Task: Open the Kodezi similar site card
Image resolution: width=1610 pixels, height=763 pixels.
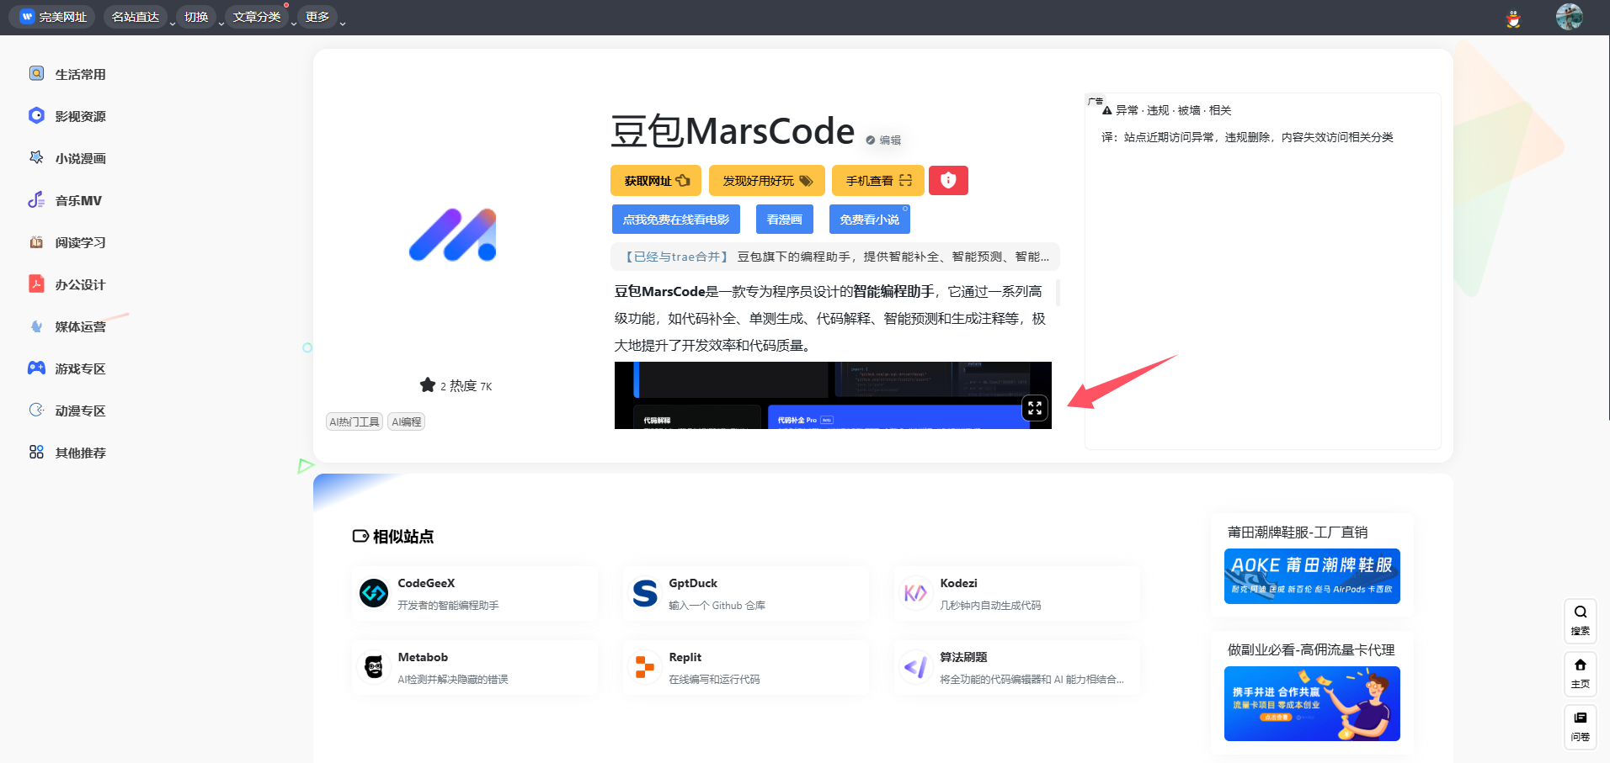Action: coord(1016,594)
